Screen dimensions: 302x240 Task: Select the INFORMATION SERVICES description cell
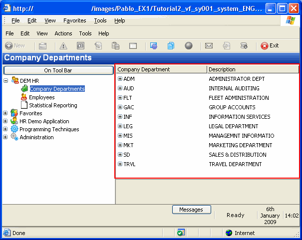pos(240,117)
